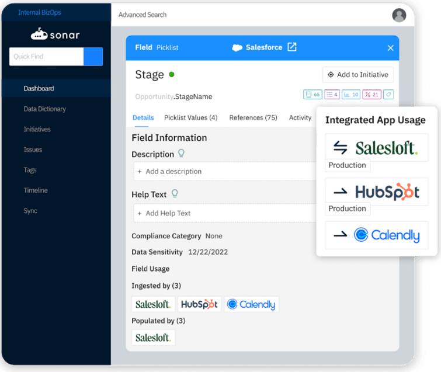Click Add a description field
This screenshot has width=441, height=372.
click(x=225, y=171)
